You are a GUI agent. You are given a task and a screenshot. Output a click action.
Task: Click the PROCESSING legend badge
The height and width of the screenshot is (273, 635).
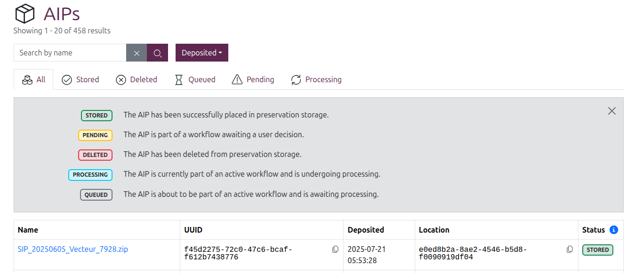(90, 175)
